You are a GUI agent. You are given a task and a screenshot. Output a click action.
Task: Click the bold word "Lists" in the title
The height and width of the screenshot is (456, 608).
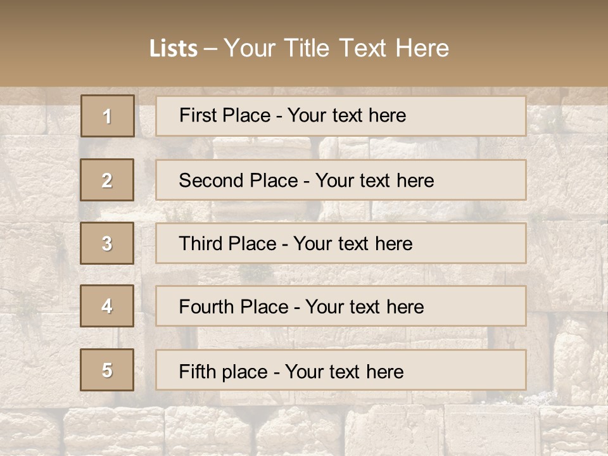[x=174, y=49]
